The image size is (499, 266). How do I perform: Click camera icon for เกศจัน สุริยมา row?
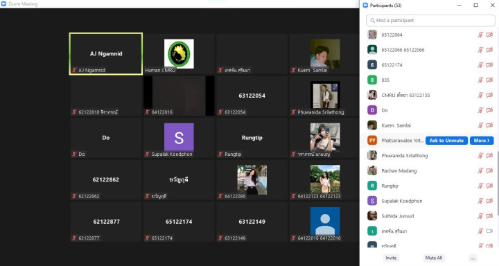click(489, 231)
